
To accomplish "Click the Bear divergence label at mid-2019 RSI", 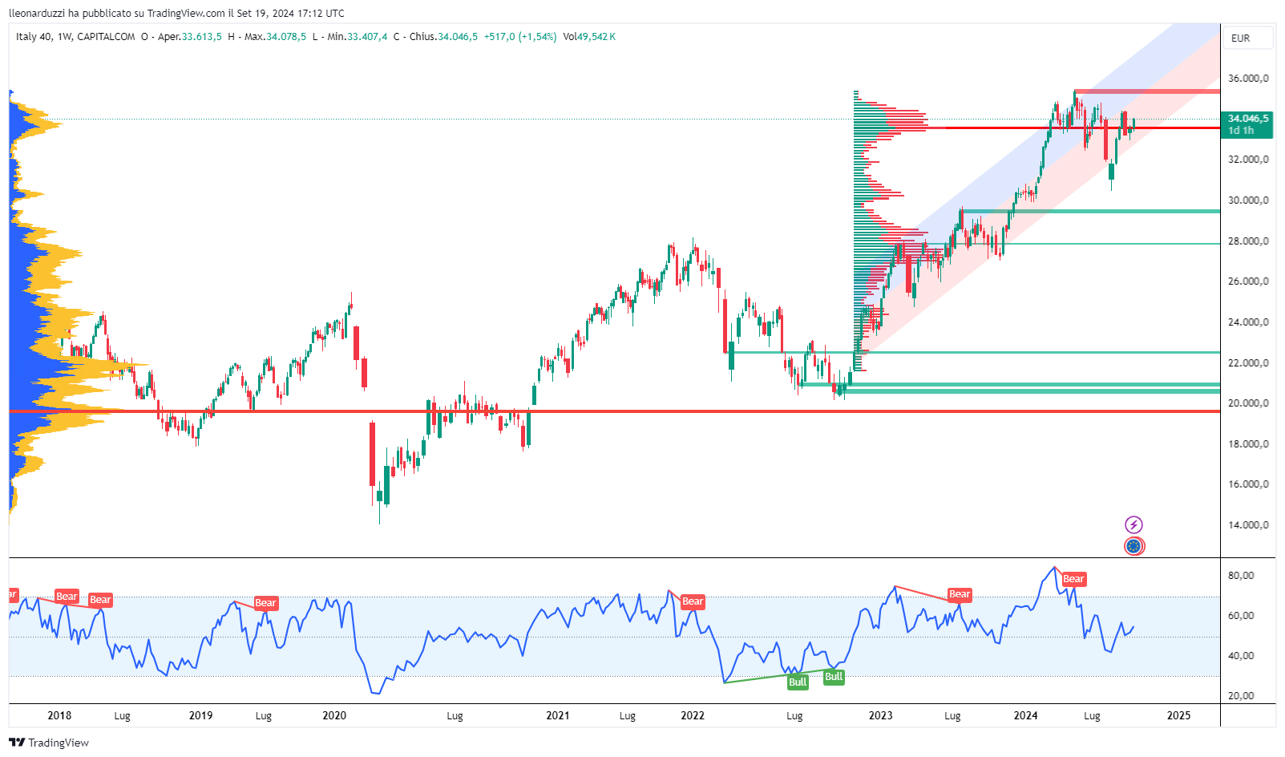I will (265, 603).
